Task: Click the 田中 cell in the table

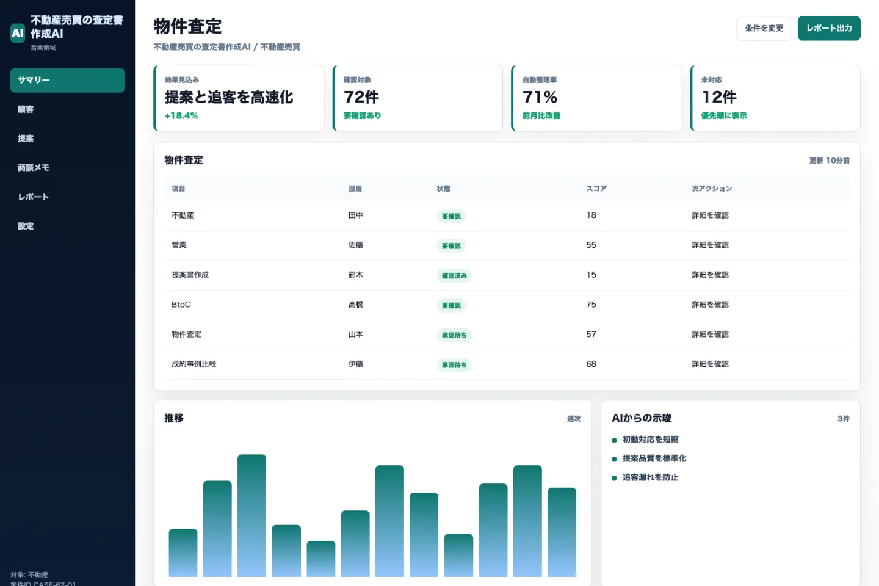Action: point(356,215)
